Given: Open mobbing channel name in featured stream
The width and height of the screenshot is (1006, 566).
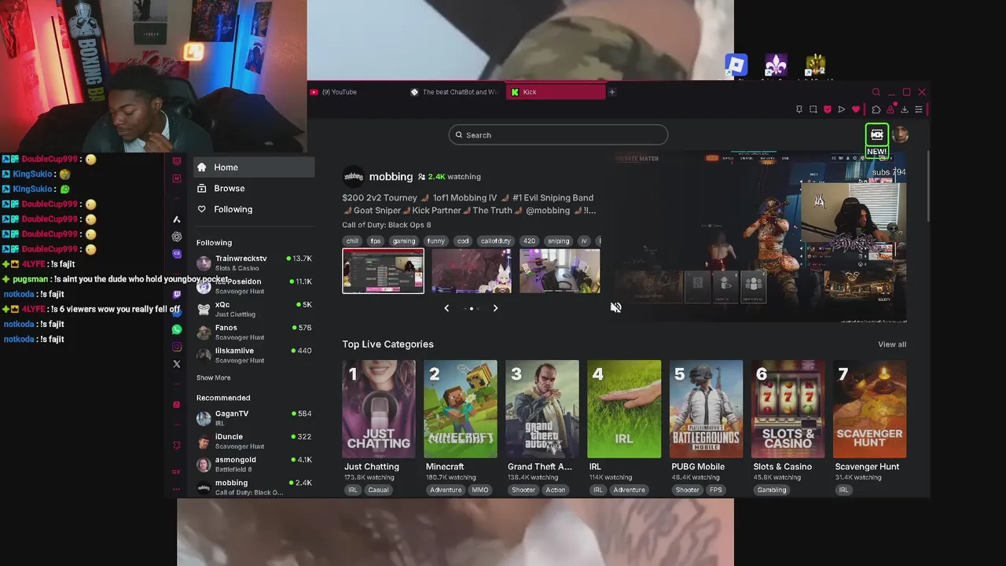Looking at the screenshot, I should click(391, 177).
